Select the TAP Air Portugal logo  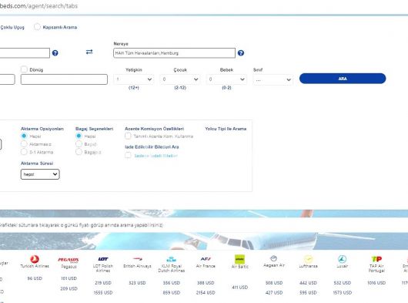376,259
